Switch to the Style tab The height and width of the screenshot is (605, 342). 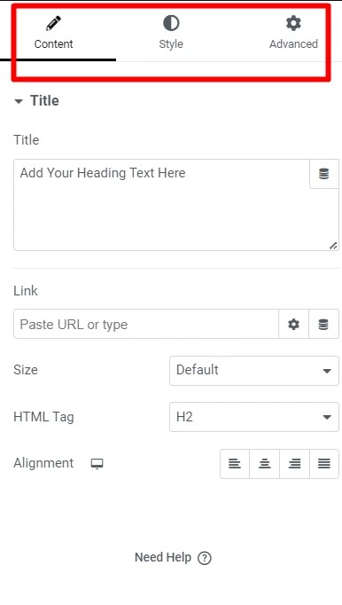coord(171,33)
